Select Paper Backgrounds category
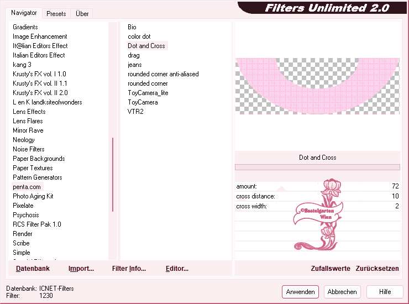409x304 pixels. coord(39,159)
